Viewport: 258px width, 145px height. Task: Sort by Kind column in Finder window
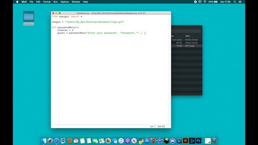187,36
